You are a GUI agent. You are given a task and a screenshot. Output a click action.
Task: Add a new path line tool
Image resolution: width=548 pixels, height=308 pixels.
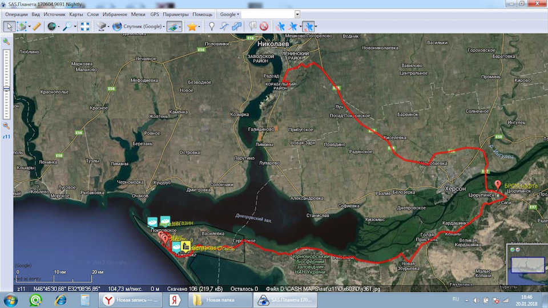pos(224,26)
